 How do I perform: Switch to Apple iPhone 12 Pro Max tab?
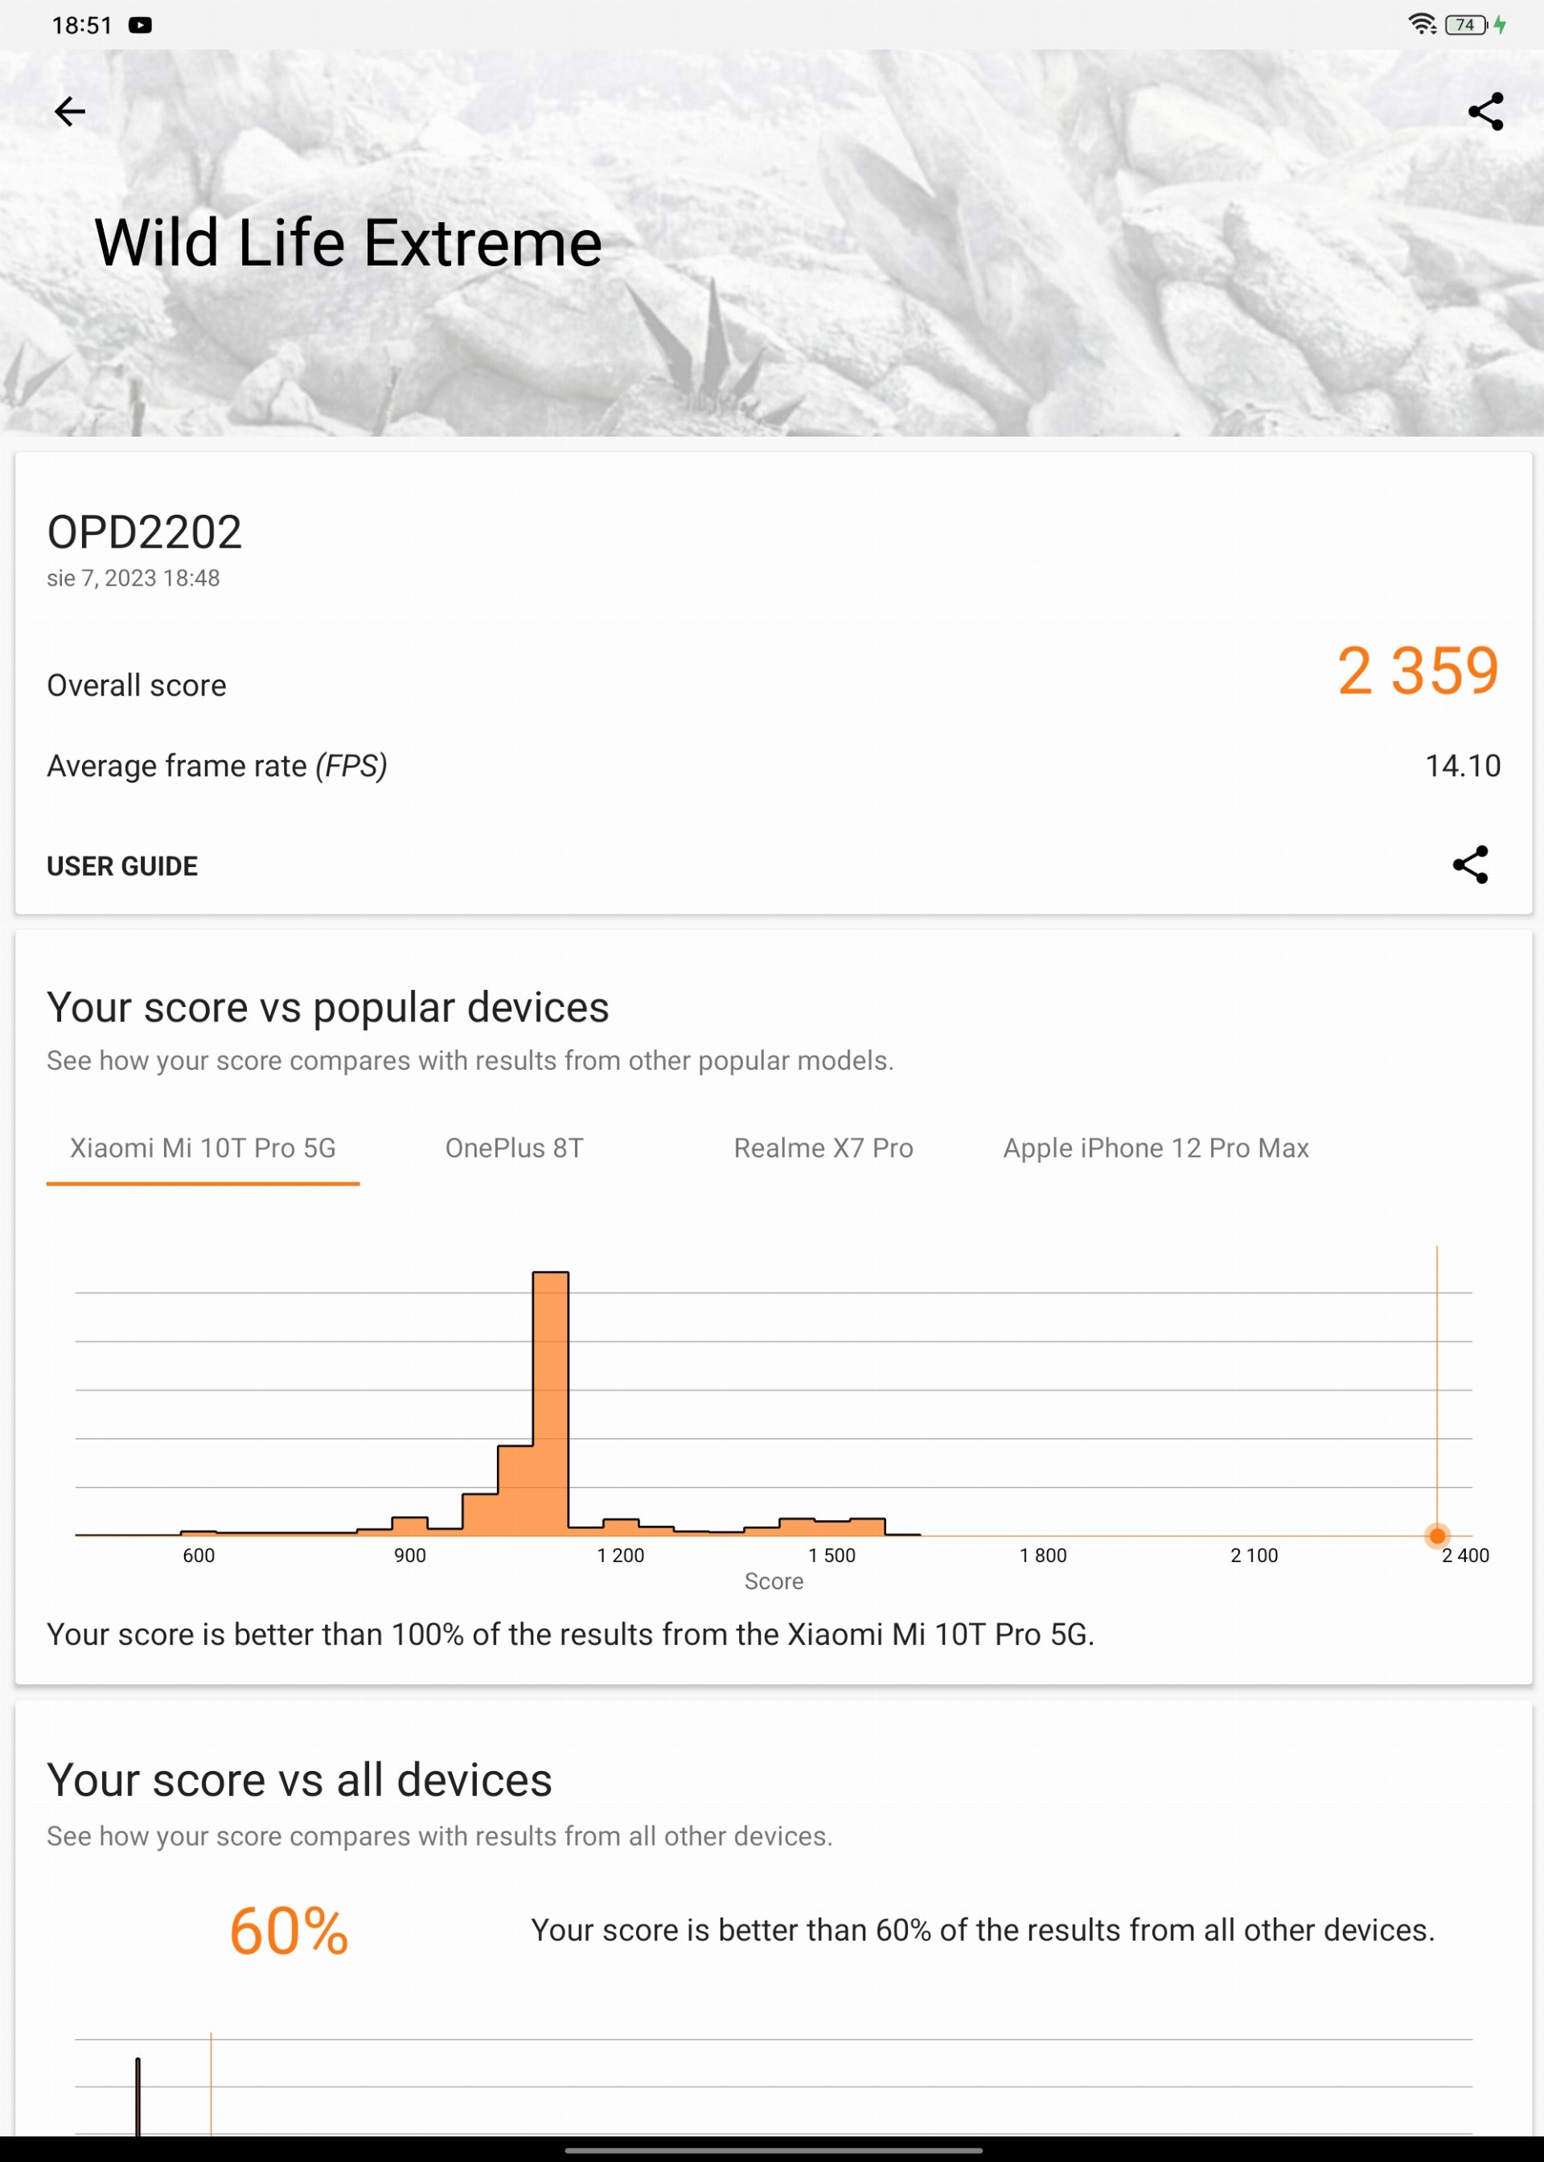coord(1156,1149)
